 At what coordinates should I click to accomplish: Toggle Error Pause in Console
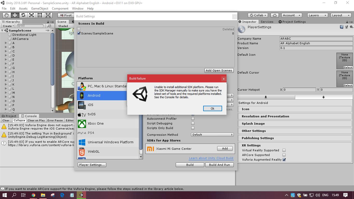tap(55, 120)
